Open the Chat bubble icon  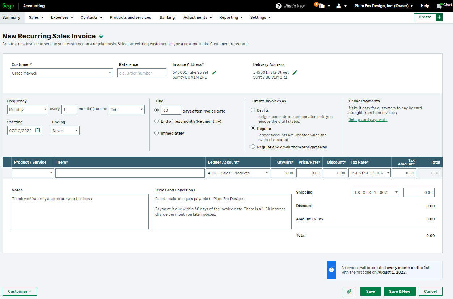pos(439,5)
